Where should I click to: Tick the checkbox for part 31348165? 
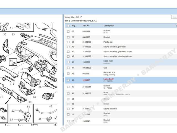pyautogui.click(x=68, y=42)
